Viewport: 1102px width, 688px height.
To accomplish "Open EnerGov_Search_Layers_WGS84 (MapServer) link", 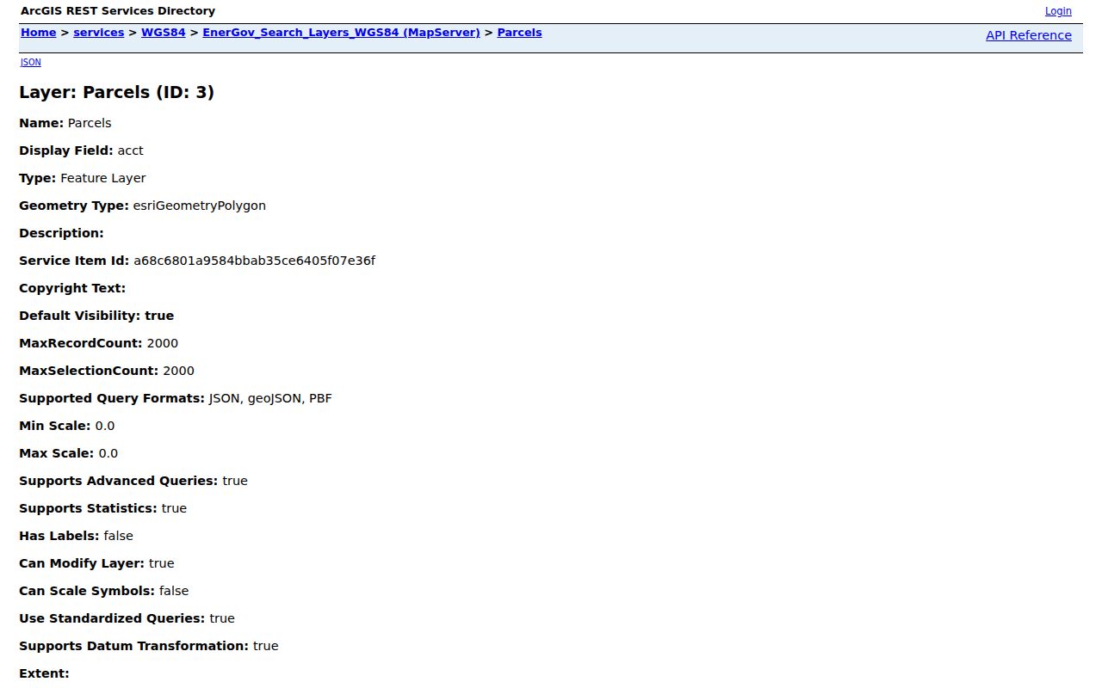I will (341, 33).
